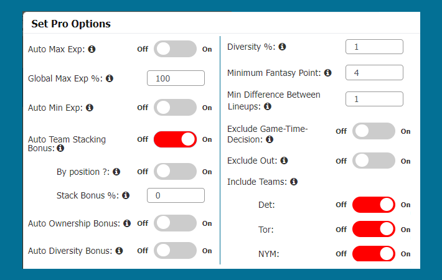Click the Auto Ownership Bonus info icon
Image resolution: width=442 pixels, height=280 pixels.
(x=127, y=223)
